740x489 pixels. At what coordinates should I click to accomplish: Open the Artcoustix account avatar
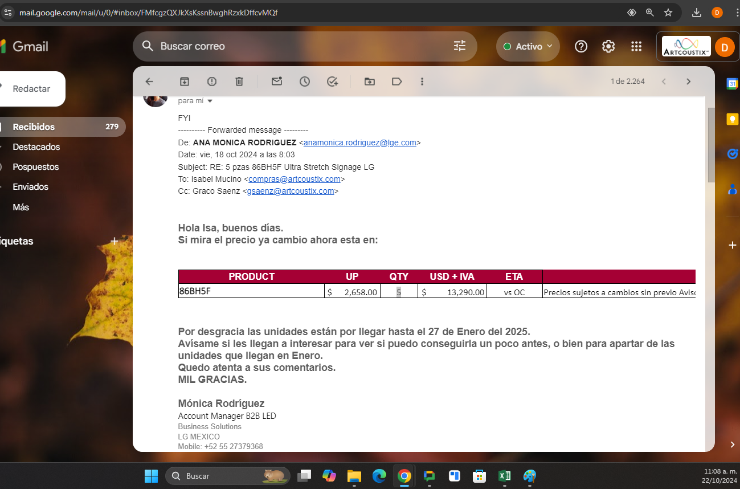(x=725, y=47)
